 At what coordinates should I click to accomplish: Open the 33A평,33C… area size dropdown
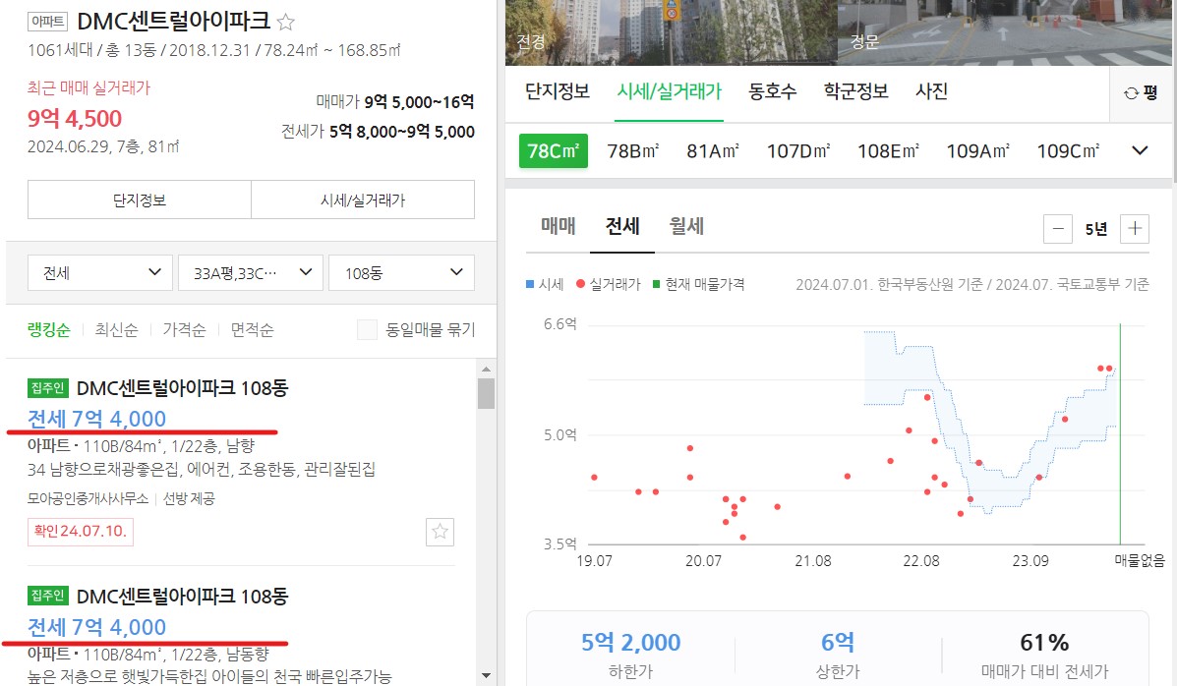[x=251, y=272]
